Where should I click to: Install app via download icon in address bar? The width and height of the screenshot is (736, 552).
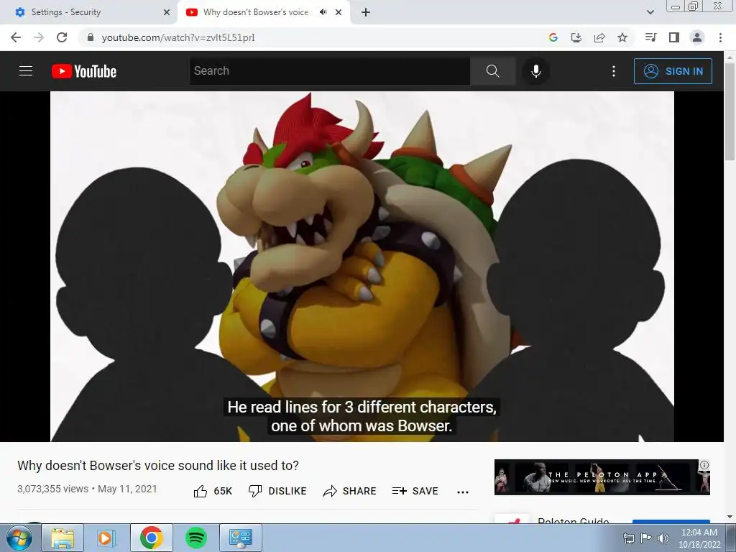[x=576, y=37]
